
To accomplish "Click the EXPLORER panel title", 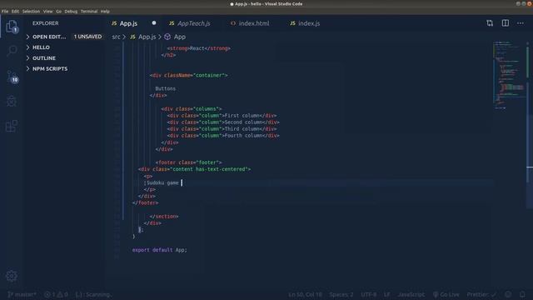I will click(x=46, y=23).
